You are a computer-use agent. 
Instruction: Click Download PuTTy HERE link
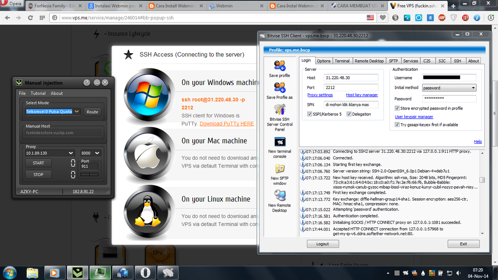tap(227, 124)
